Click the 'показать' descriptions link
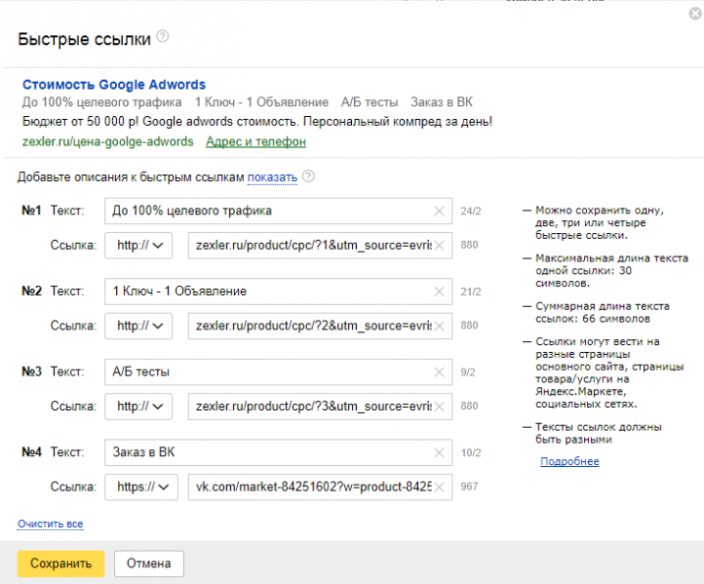The image size is (704, 584). point(272,177)
